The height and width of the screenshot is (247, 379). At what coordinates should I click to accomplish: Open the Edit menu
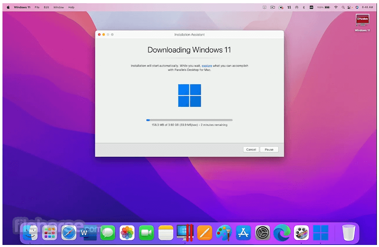[x=46, y=7]
